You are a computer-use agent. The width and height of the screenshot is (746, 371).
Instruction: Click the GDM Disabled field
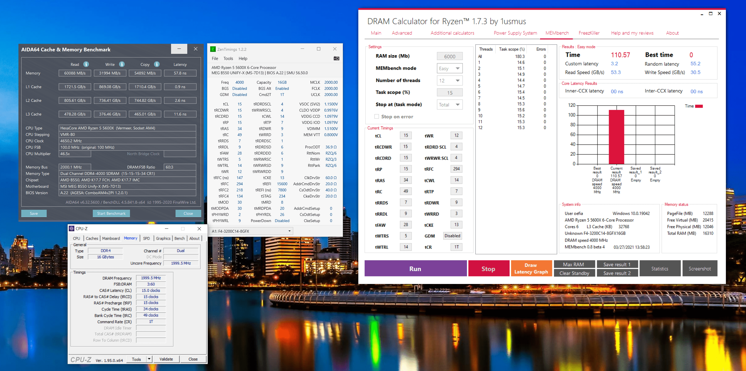coord(452,236)
